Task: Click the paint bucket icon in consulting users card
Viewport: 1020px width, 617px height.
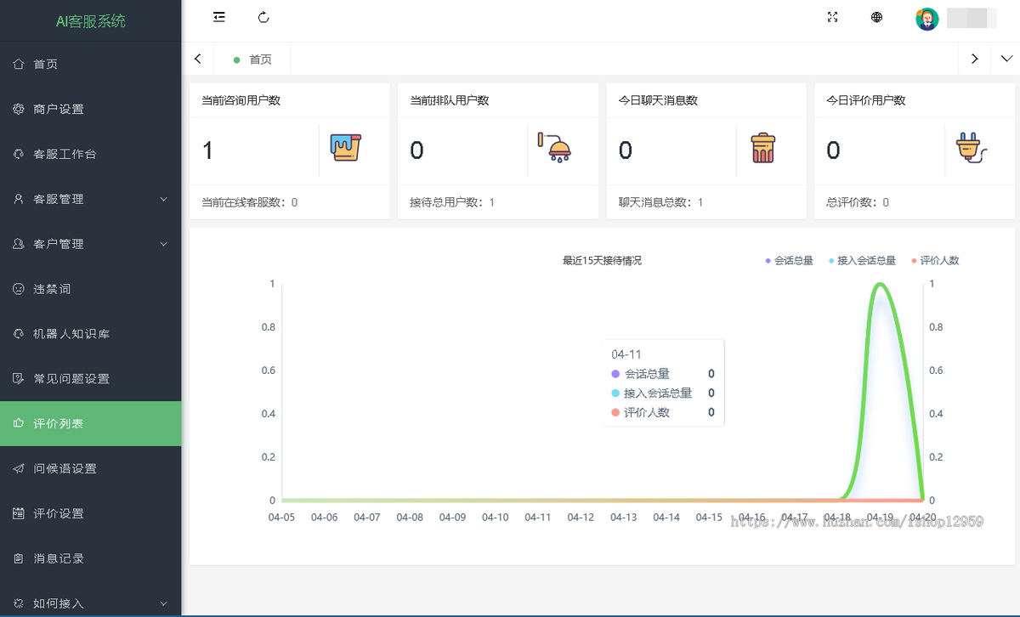Action: pyautogui.click(x=346, y=148)
